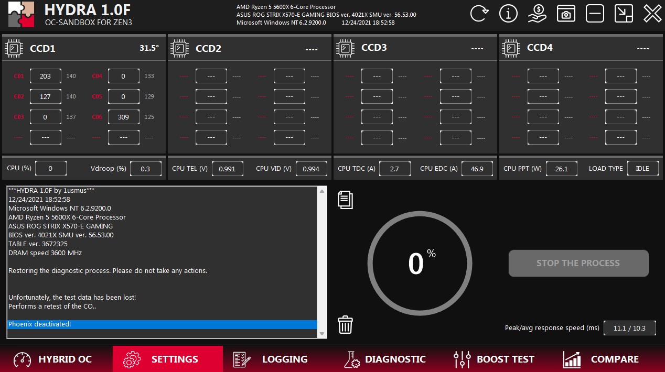
Task: Click the LOAD TYPE field showing IDLE
Action: 643,169
